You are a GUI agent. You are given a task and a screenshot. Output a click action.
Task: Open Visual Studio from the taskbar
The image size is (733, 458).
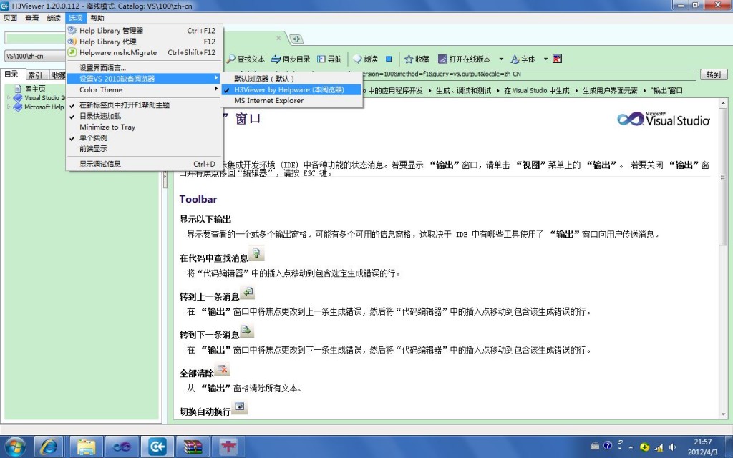click(x=122, y=447)
